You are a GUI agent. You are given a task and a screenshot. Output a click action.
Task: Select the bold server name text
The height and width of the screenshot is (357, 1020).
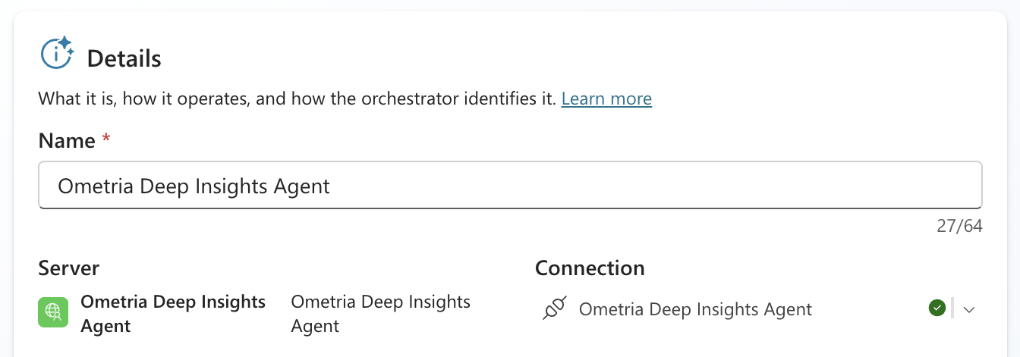point(173,314)
